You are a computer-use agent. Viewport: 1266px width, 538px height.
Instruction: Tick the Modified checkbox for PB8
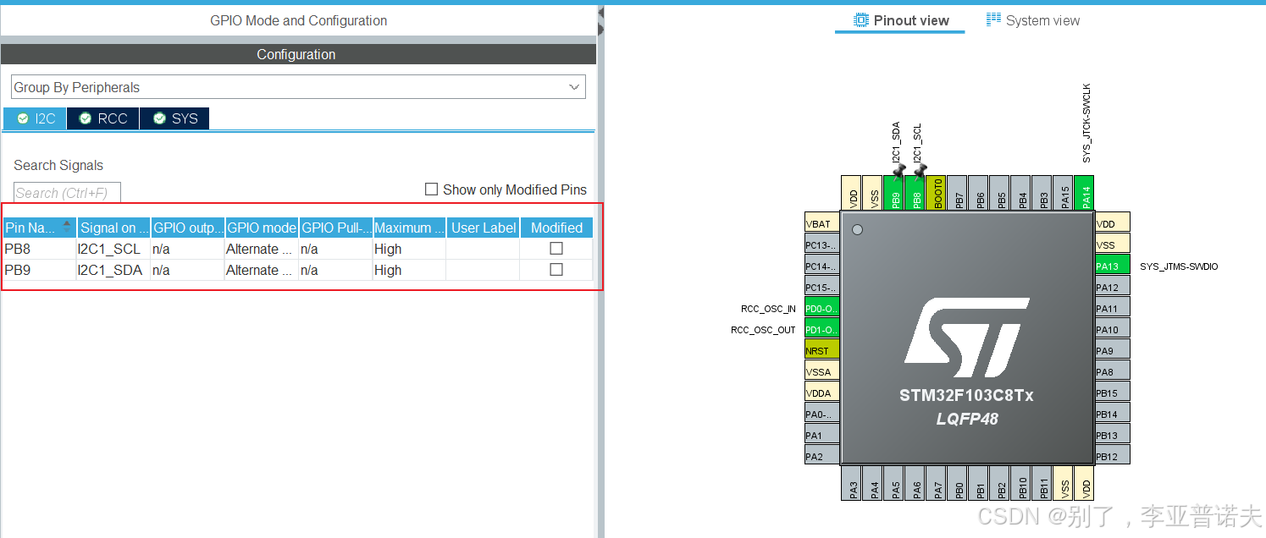tap(556, 249)
